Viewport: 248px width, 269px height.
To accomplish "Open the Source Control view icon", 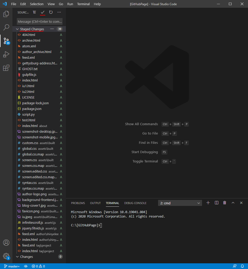I will pos(6,41).
